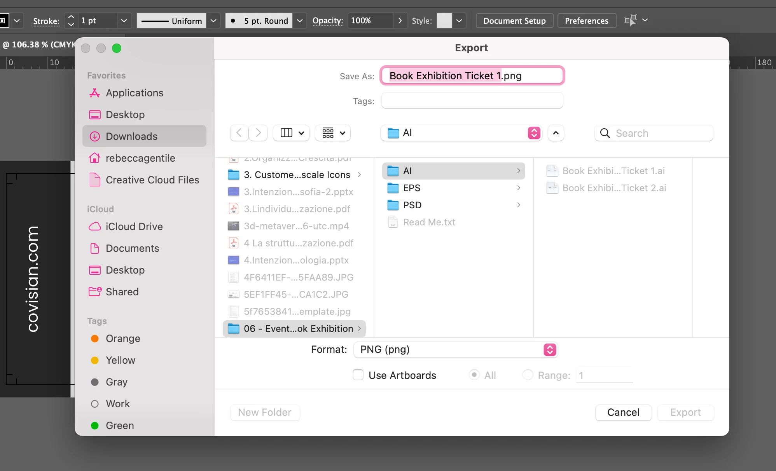
Task: Select Creative Cloud Files location
Action: tap(152, 180)
